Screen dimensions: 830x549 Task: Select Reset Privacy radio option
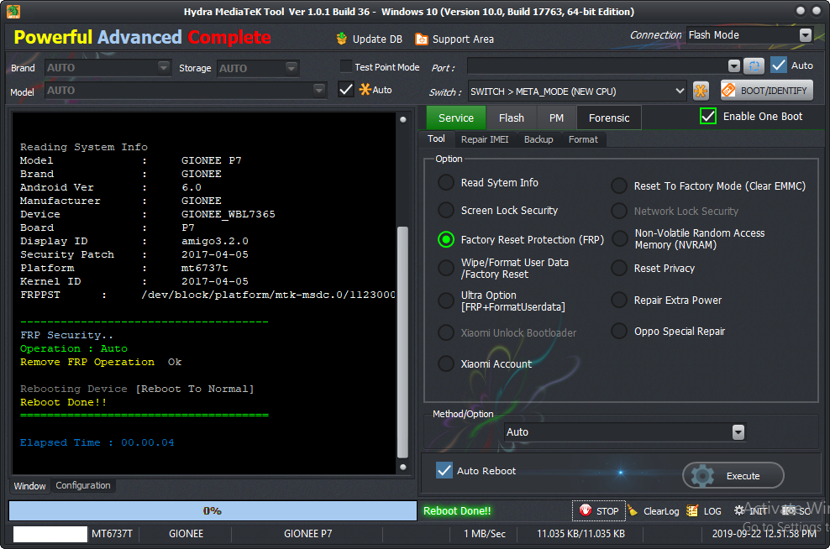pos(619,268)
